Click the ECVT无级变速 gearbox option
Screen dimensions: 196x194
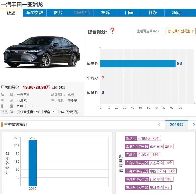[69, 112]
